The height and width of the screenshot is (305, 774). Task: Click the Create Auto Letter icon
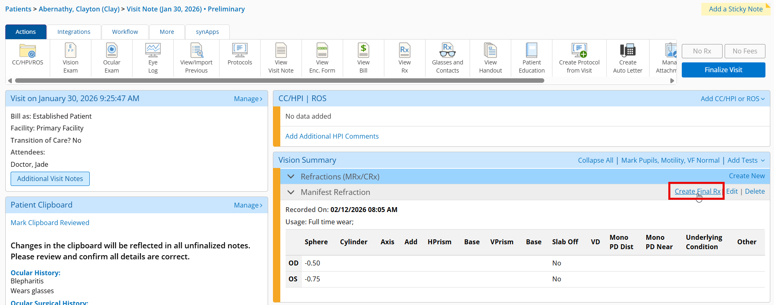pos(628,51)
